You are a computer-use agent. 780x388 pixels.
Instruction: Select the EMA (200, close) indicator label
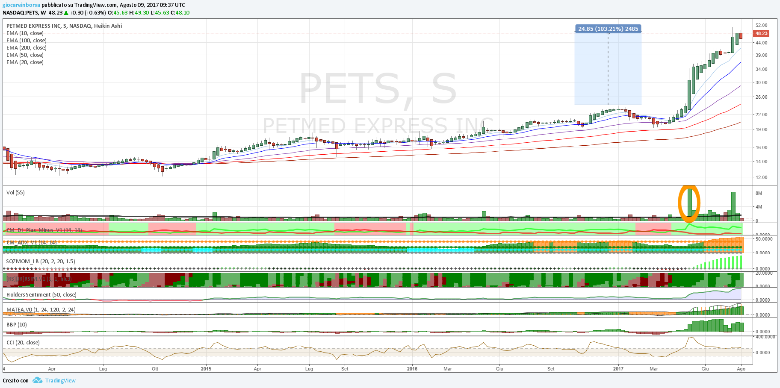coord(27,48)
